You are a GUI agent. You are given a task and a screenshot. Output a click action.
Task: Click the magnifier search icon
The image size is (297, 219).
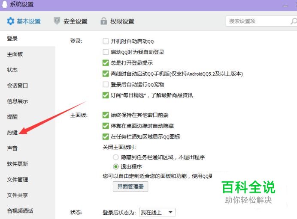coord(294,21)
